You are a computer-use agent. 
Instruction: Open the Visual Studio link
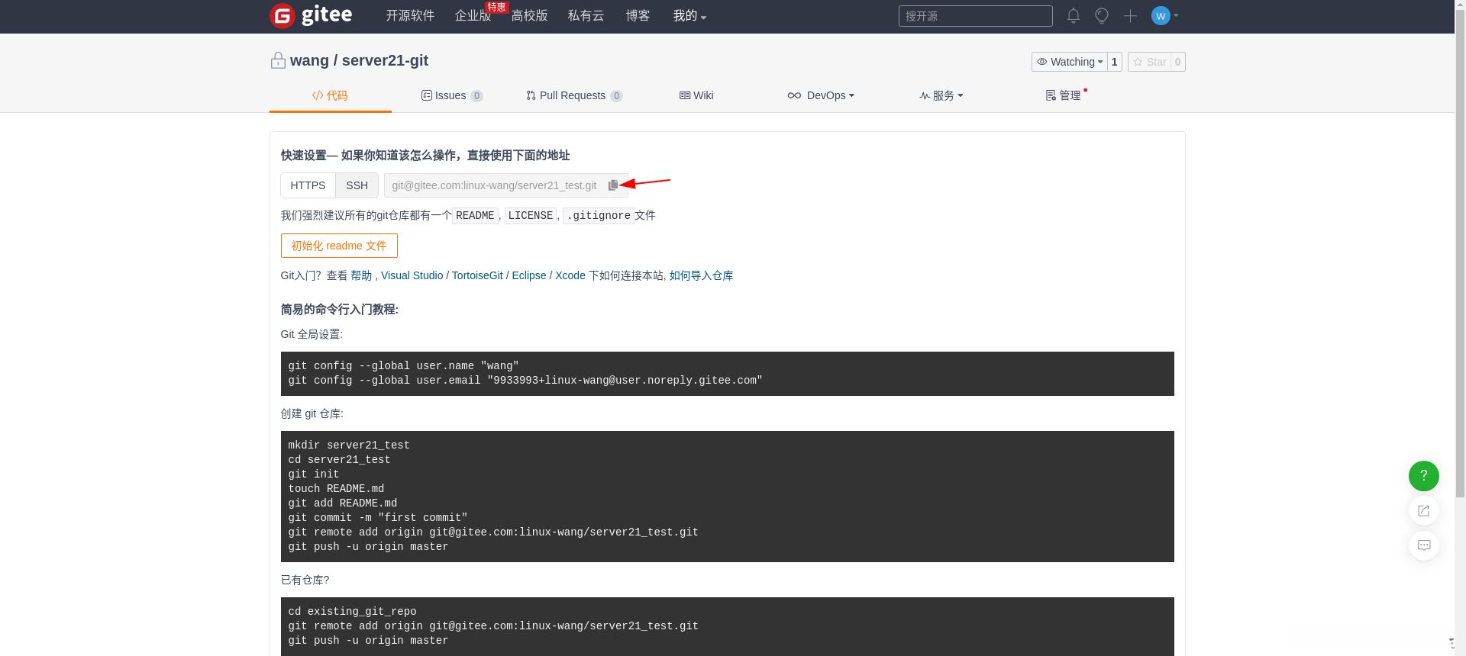pyautogui.click(x=412, y=275)
